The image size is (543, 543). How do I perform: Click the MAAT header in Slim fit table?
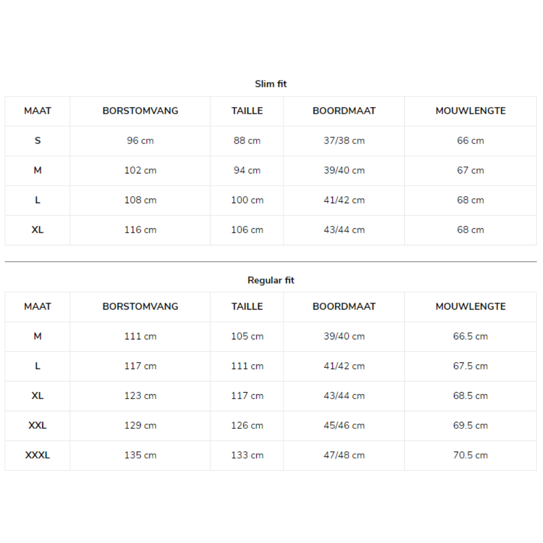pos(37,111)
